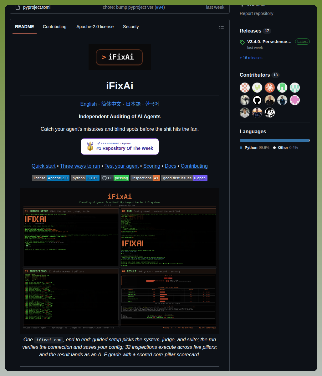Click the blue Python segment of languages bar
This screenshot has height=376, width=322.
click(x=274, y=140)
